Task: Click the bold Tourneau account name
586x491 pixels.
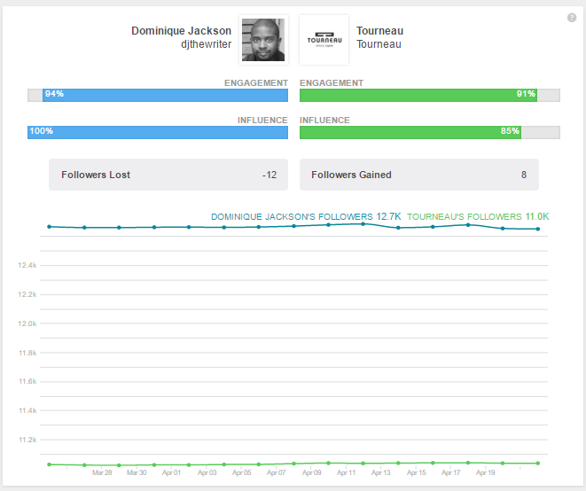Action: click(x=379, y=31)
